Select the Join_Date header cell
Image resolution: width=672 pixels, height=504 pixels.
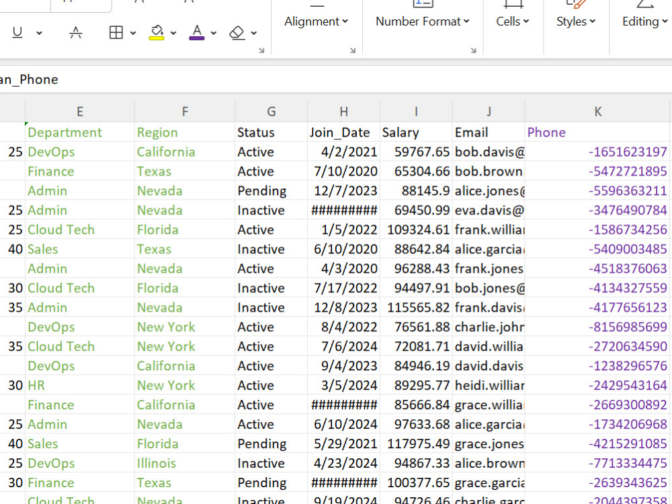point(343,132)
